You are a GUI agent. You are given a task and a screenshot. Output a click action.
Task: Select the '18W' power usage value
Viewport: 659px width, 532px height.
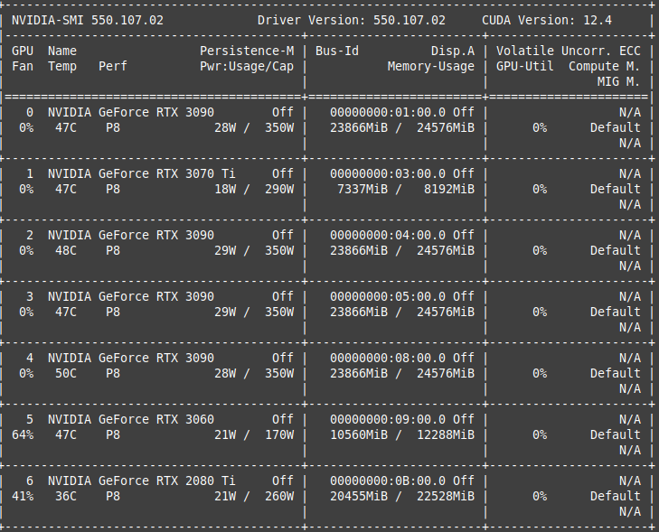(225, 190)
